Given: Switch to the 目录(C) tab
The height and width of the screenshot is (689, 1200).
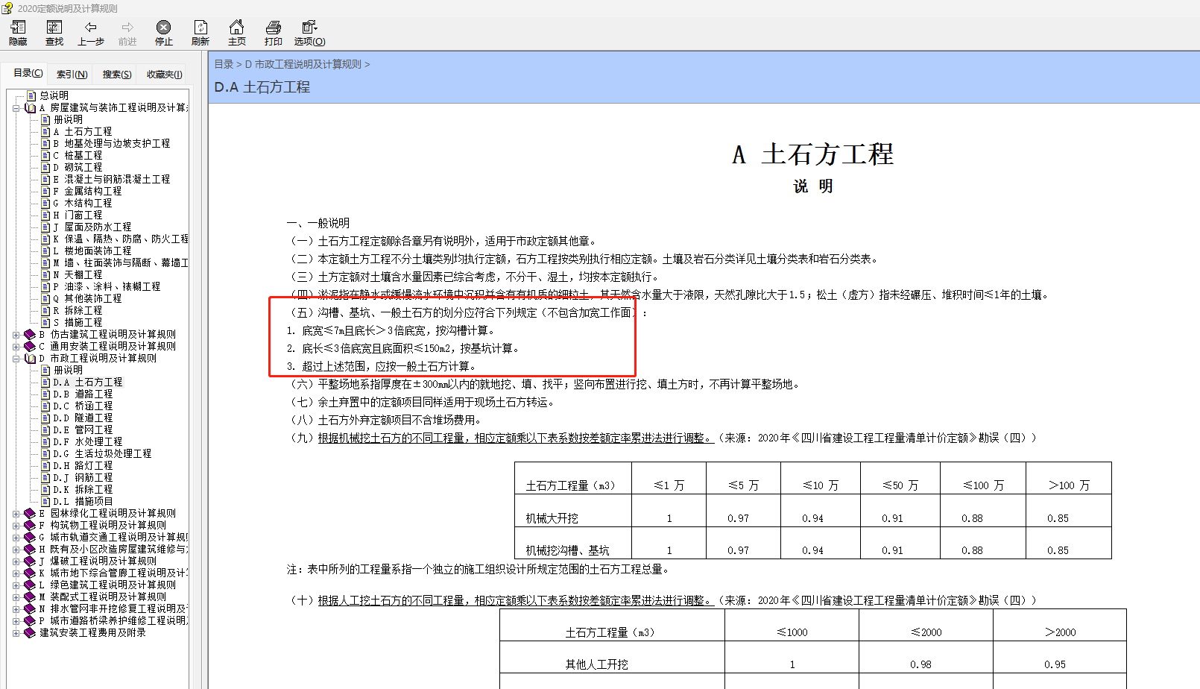Looking at the screenshot, I should (x=28, y=73).
